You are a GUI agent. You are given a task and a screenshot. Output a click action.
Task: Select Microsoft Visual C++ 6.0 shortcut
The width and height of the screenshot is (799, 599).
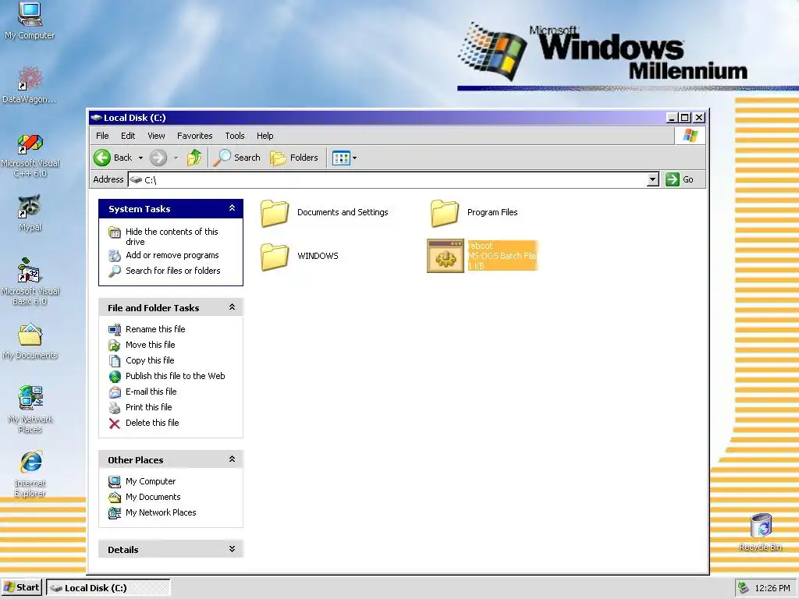click(x=30, y=155)
